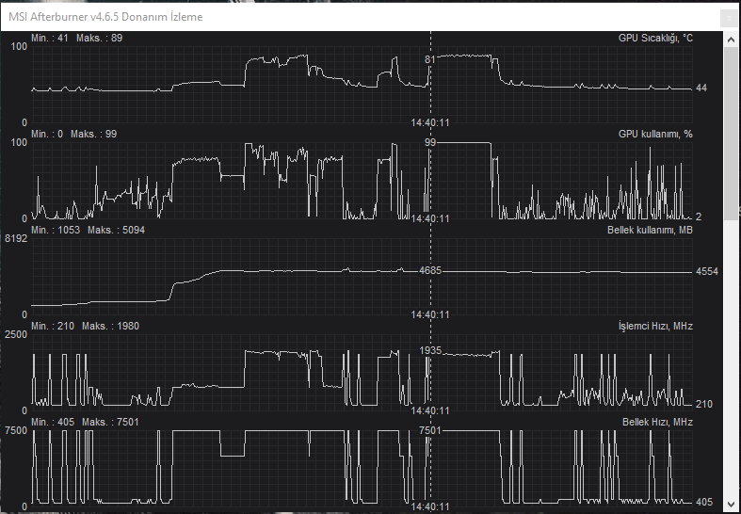Click the marker value 7501 on the memory clock graph

tap(430, 430)
